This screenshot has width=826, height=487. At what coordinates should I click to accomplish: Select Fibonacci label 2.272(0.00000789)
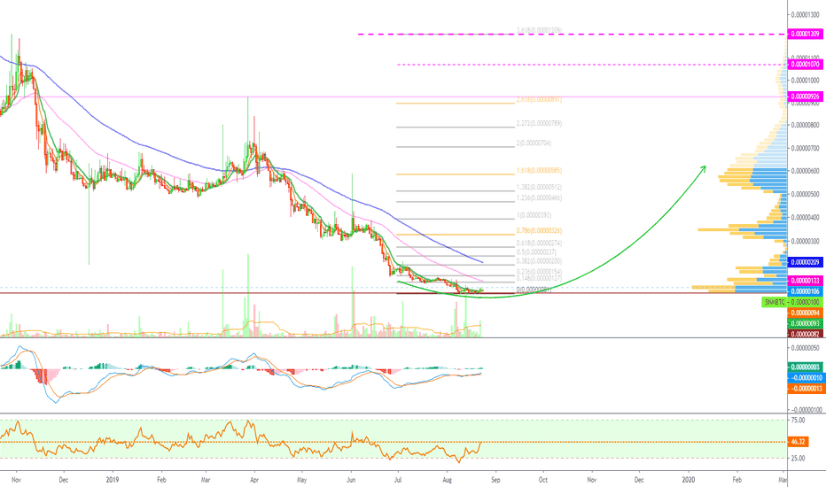539,124
